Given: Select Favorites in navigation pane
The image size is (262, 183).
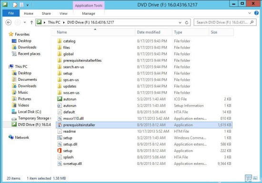Looking at the screenshot, I should (22, 34).
